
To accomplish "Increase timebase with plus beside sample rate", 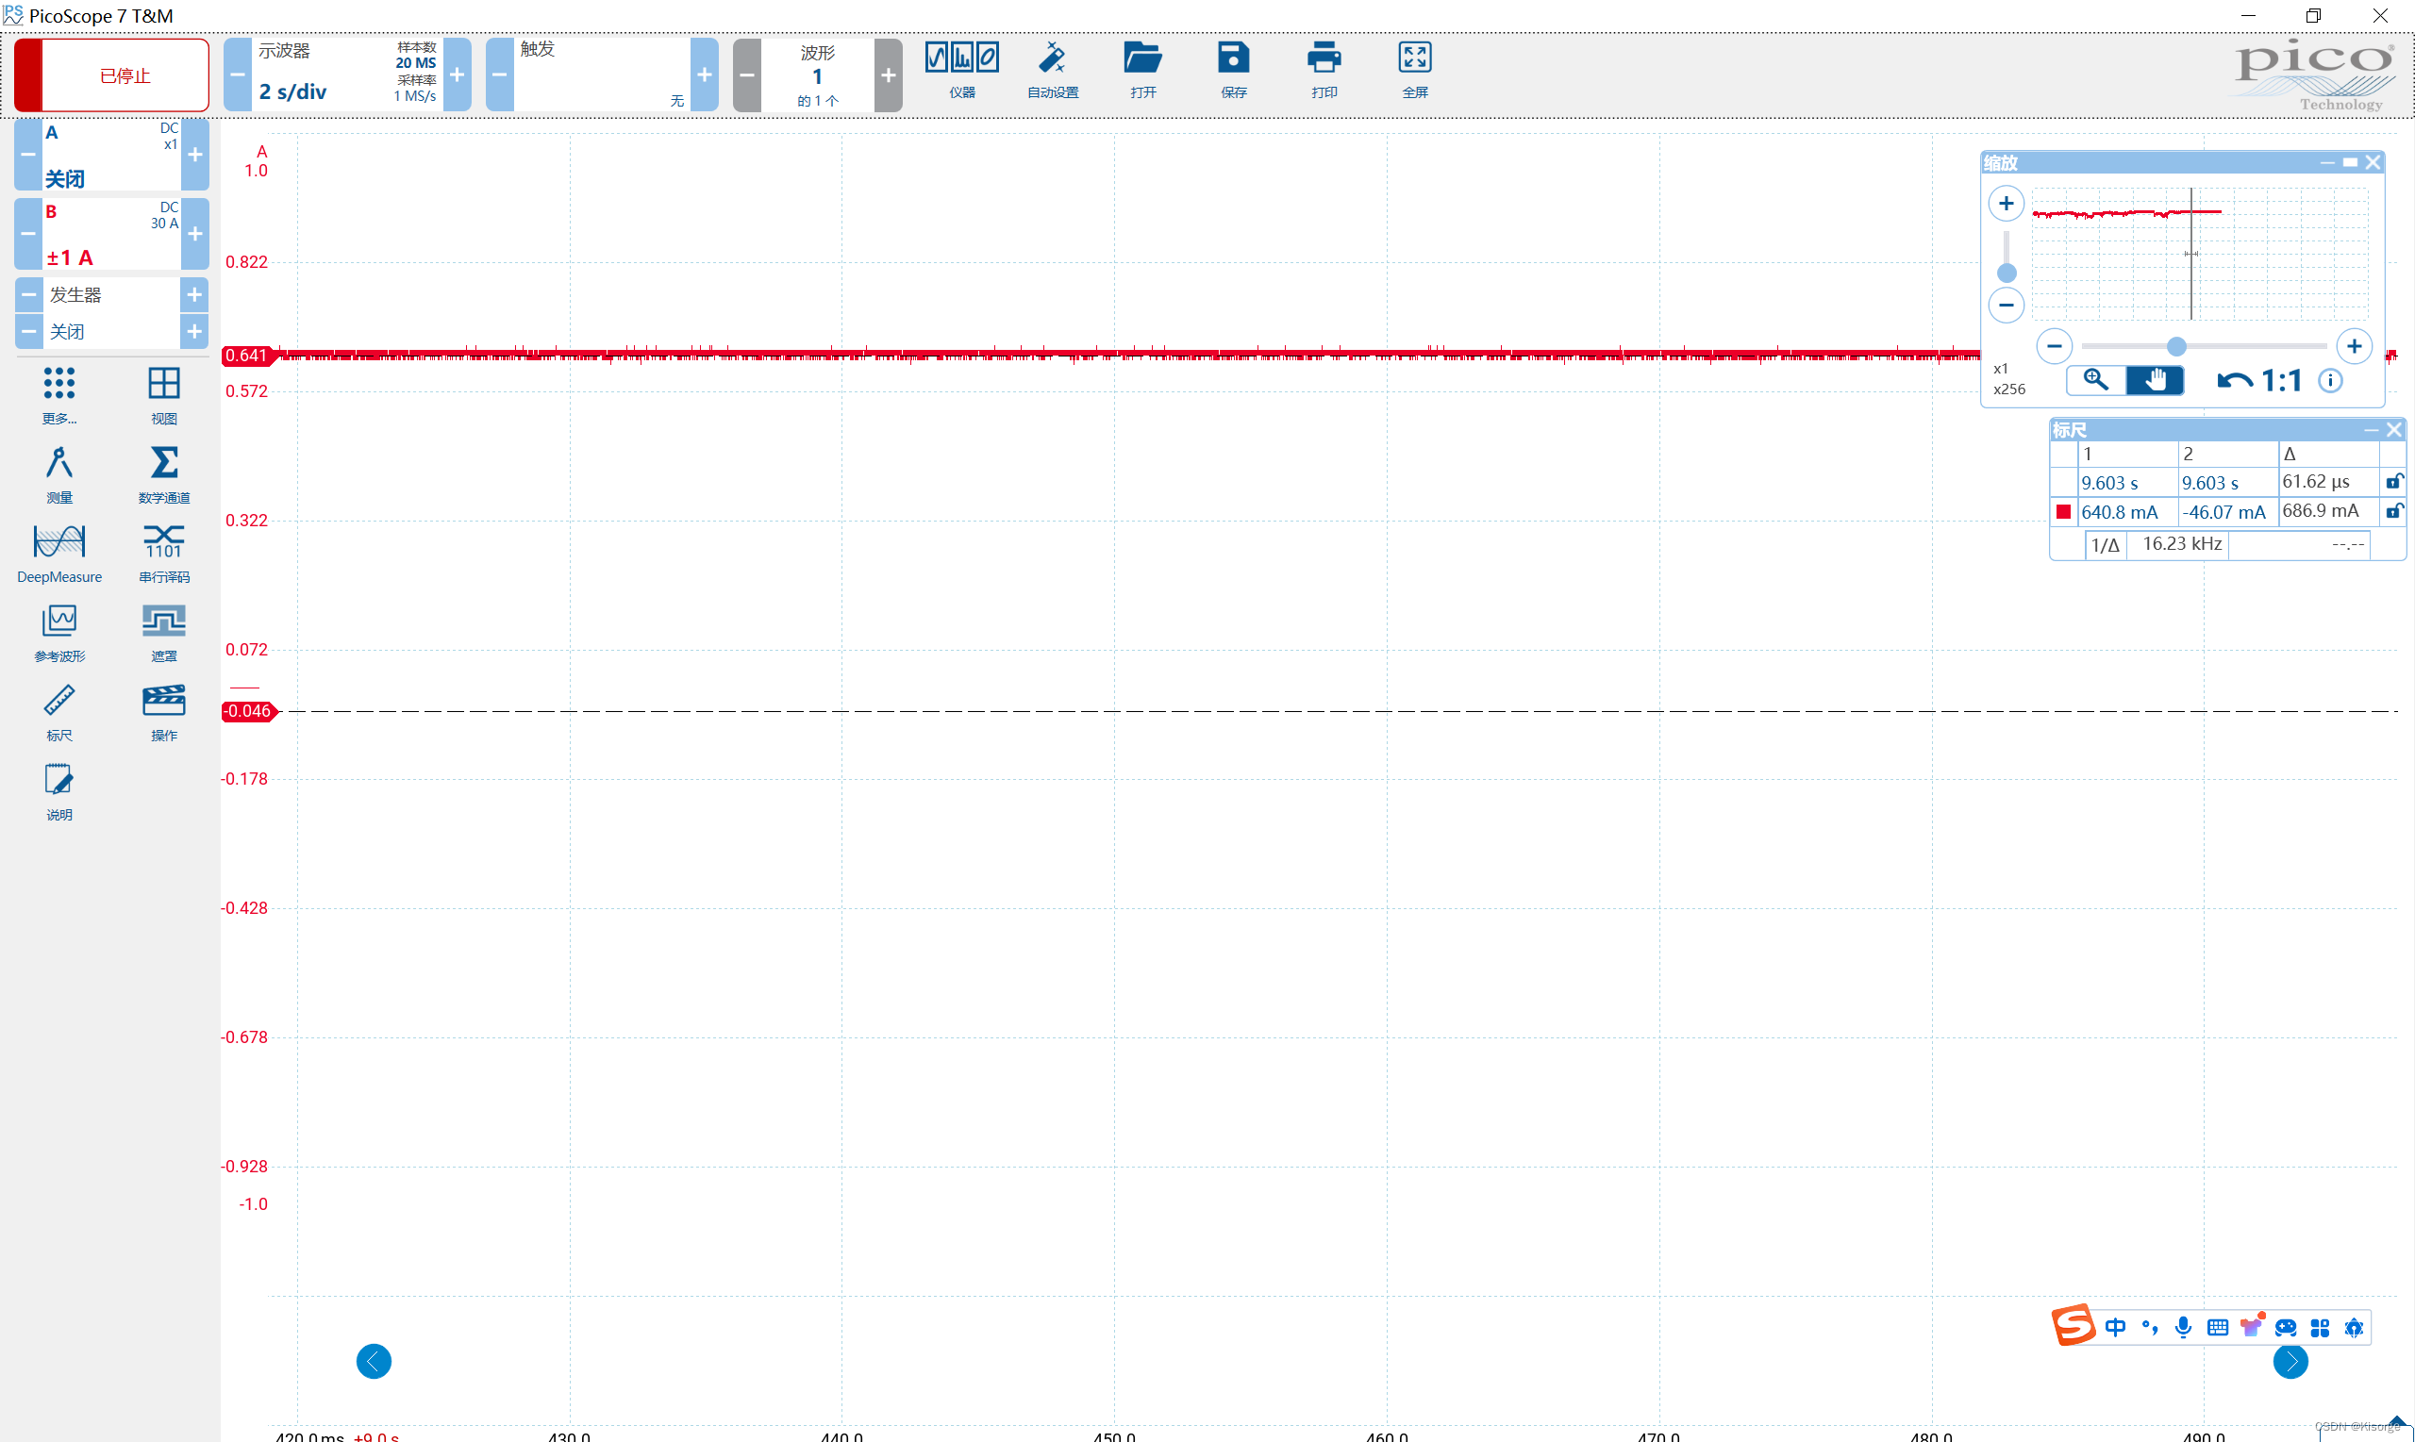I will tap(457, 75).
